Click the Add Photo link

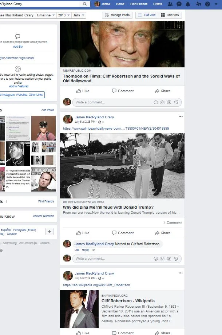48,110
